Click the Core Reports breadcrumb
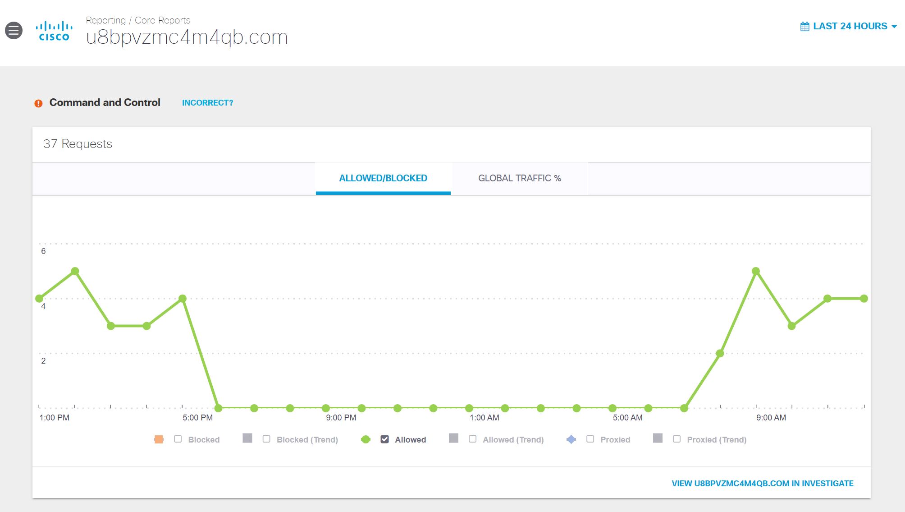 [x=162, y=20]
